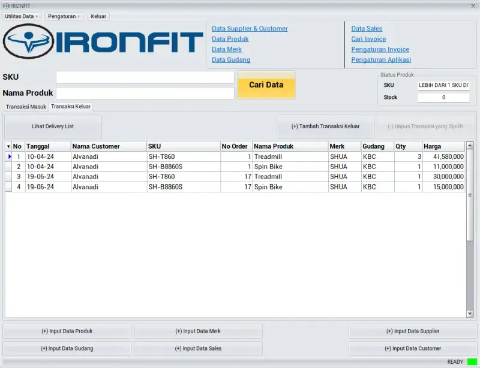Screen dimensions: 480x368
Task: Select row 3 using its row selector cell
Action: click(8, 177)
